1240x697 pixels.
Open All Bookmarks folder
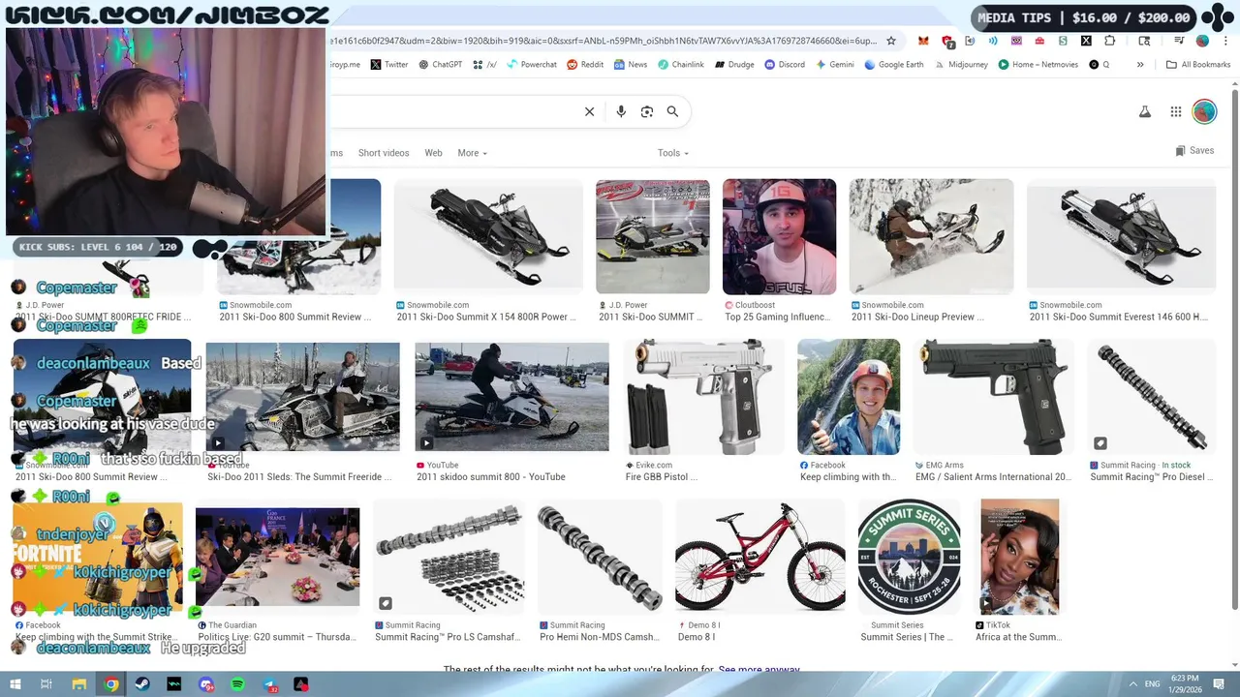(x=1198, y=65)
